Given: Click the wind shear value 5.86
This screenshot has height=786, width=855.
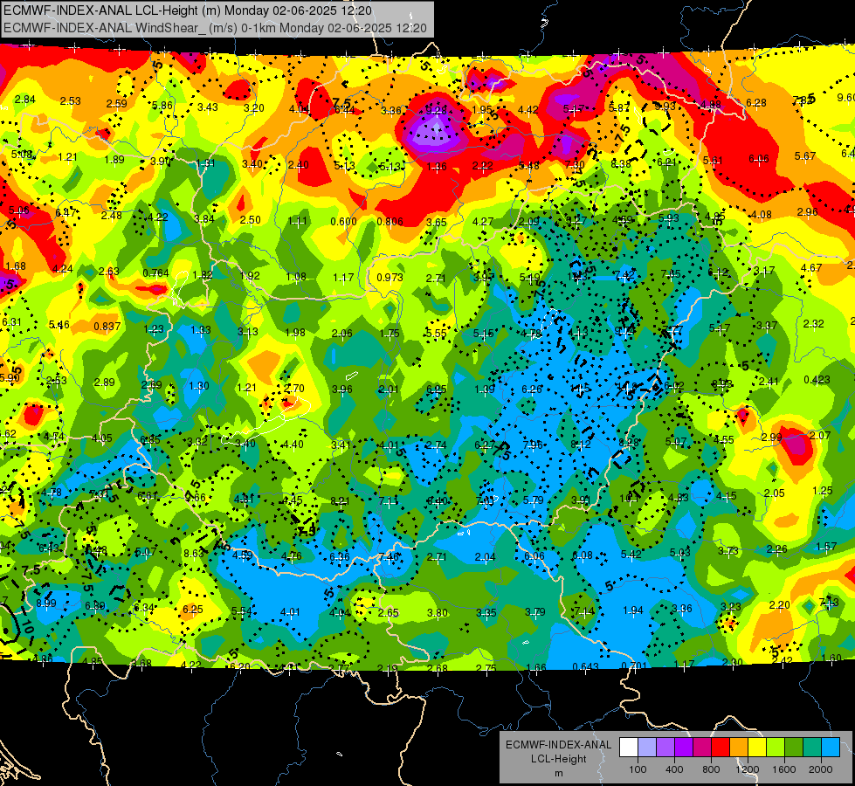Looking at the screenshot, I should click(x=162, y=106).
